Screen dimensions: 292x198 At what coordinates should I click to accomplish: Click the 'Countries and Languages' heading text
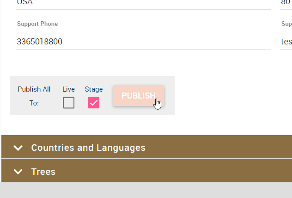[x=88, y=148]
